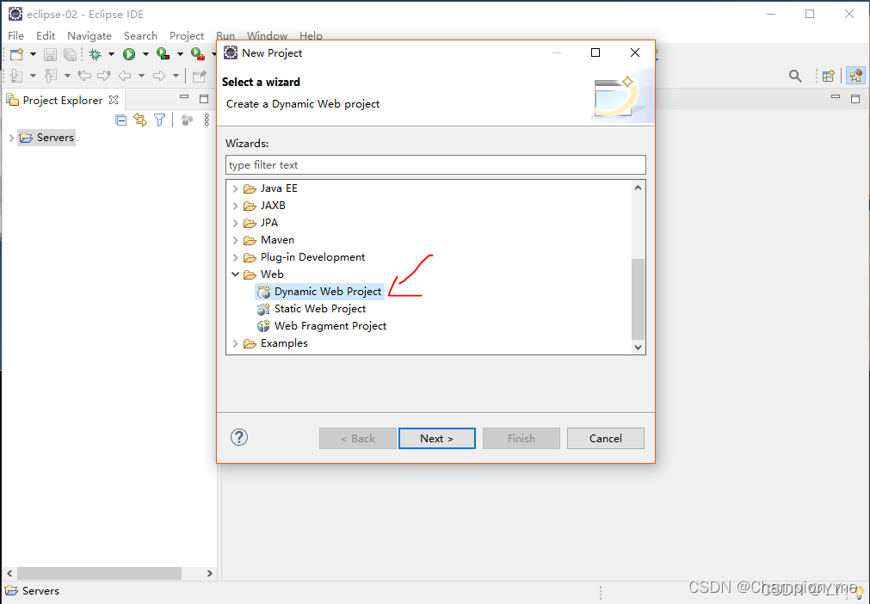
Task: Click the Forward navigation arrow icon
Action: [x=159, y=76]
